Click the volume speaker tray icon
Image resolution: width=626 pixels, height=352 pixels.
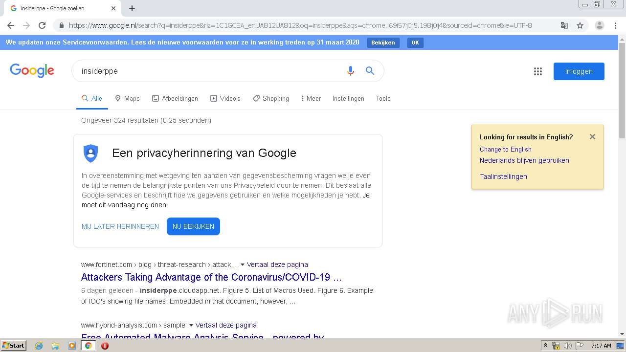click(568, 346)
